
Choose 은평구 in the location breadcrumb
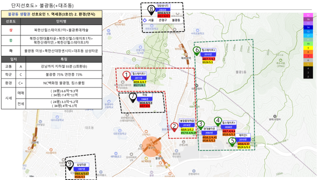(163, 20)
